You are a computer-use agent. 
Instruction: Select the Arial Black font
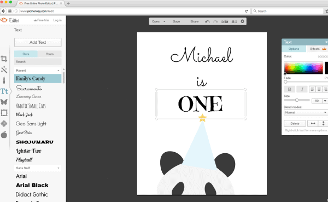click(32, 185)
